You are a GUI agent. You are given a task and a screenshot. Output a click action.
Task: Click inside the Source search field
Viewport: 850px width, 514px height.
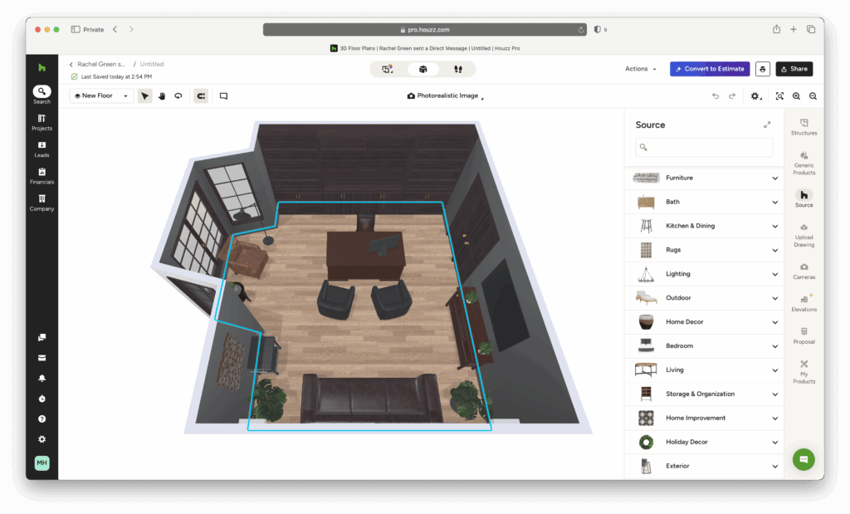(703, 147)
